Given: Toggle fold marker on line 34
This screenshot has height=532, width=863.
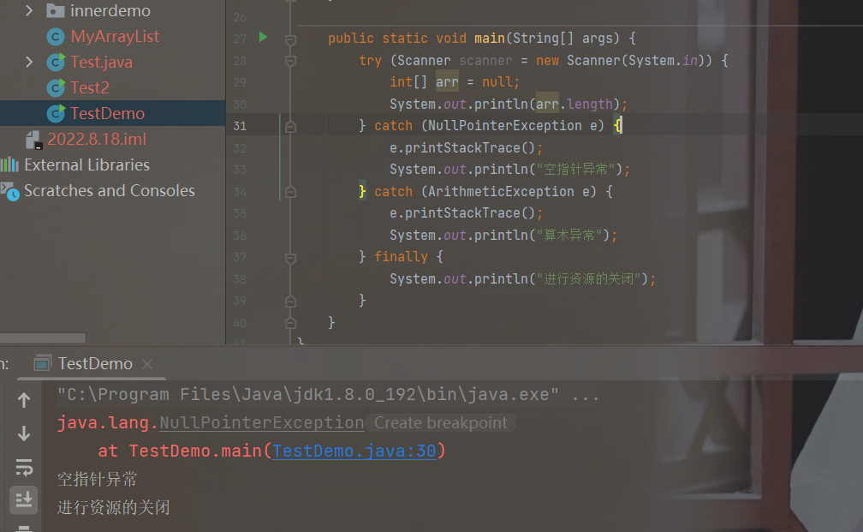Looking at the screenshot, I should [x=290, y=192].
